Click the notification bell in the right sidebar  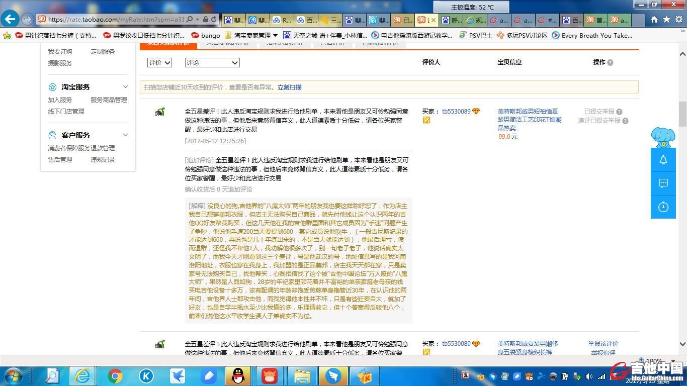(x=663, y=160)
